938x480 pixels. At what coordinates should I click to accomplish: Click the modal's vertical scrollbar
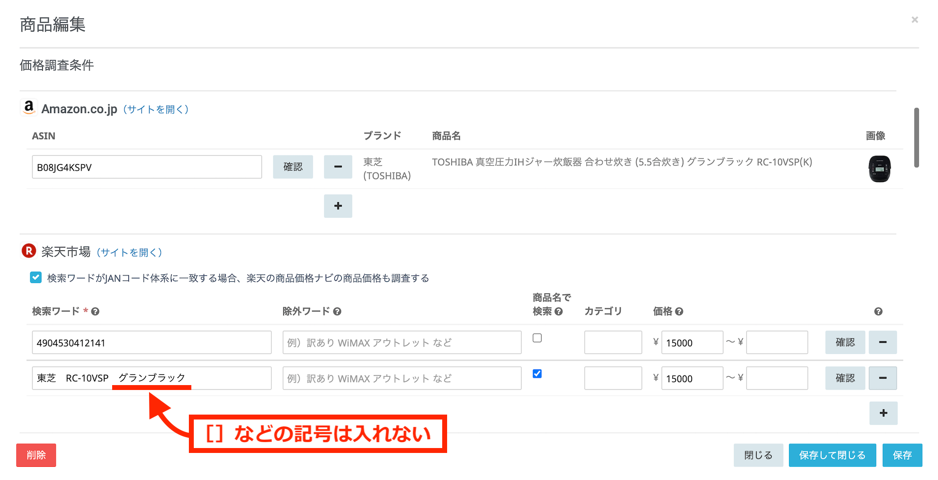(x=916, y=138)
